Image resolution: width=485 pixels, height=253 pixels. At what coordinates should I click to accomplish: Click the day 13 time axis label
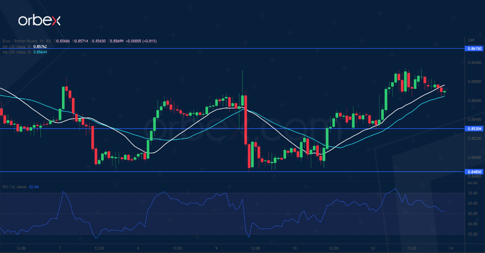(373, 248)
